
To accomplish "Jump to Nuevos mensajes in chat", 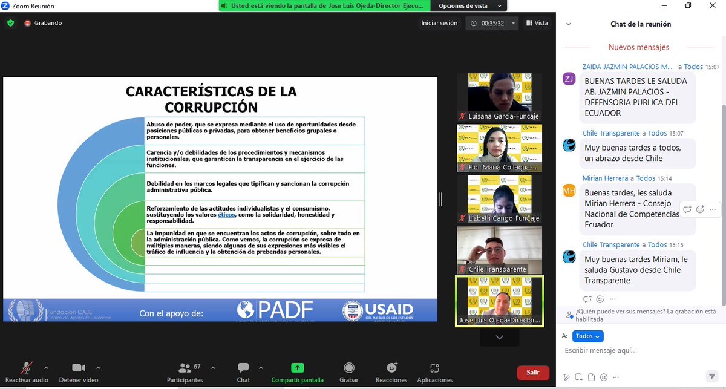I will click(x=639, y=47).
